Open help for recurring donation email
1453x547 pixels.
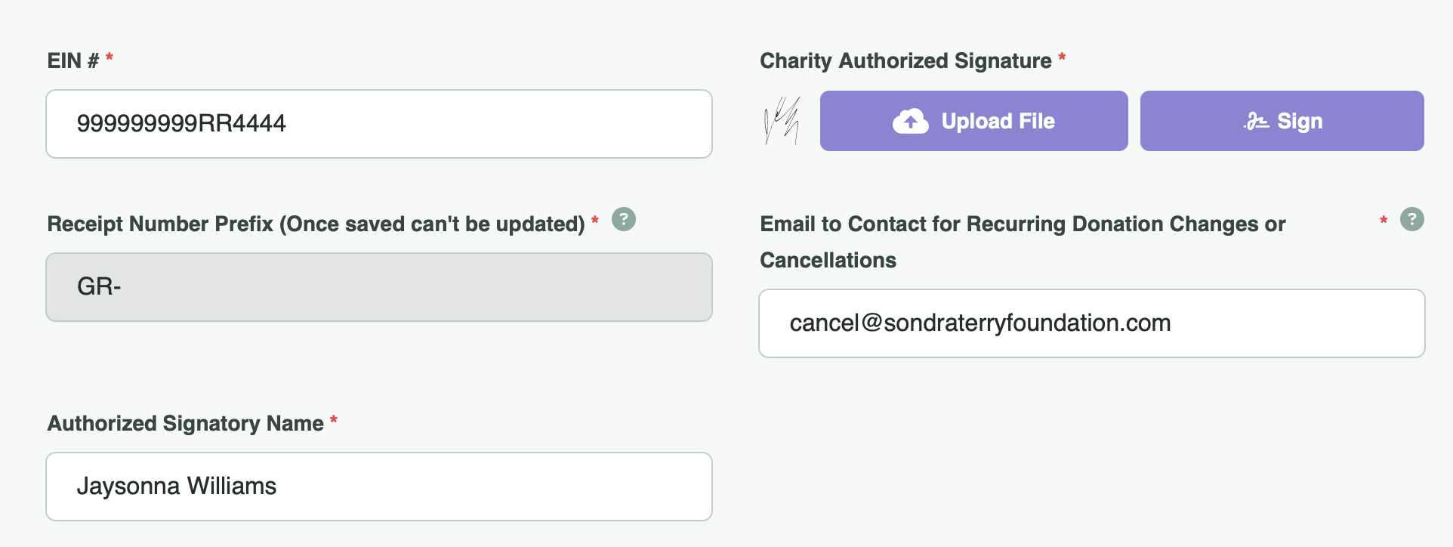click(x=1411, y=219)
